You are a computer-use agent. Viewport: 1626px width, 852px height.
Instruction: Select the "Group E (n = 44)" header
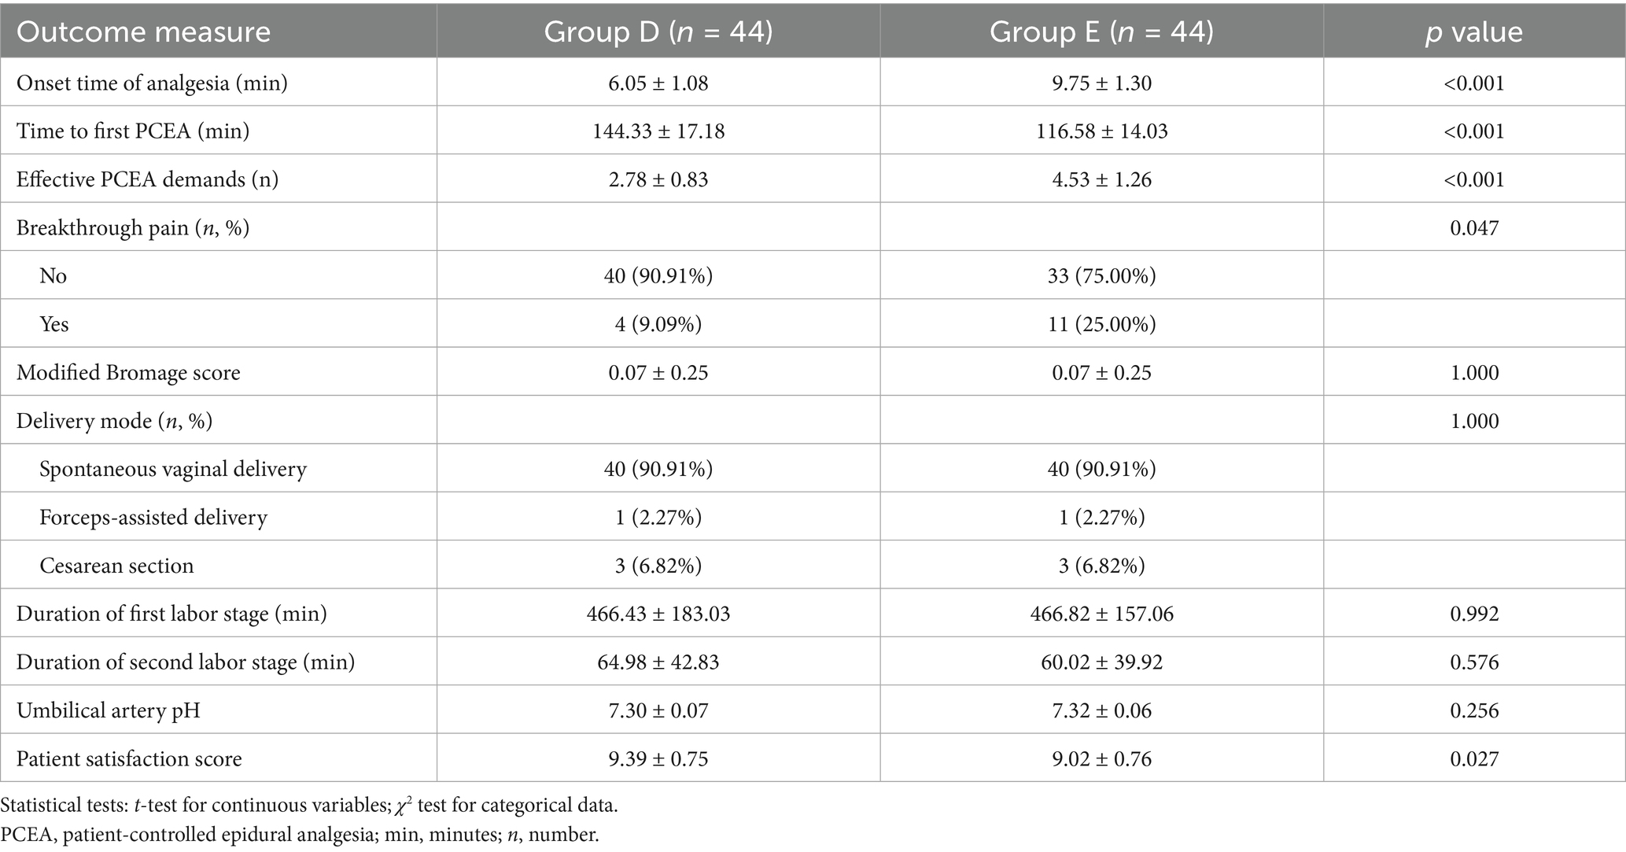(1101, 31)
